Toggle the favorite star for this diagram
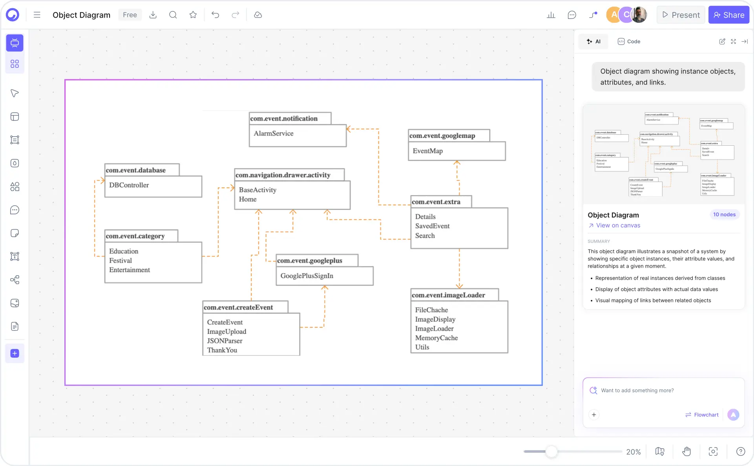 [x=193, y=15]
